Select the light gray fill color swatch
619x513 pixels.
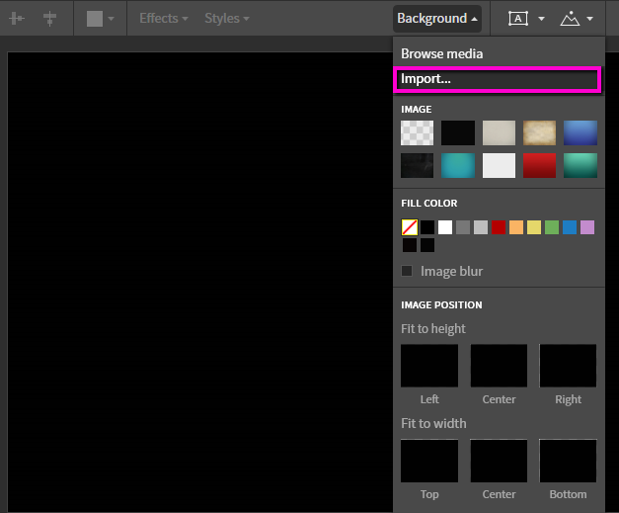click(481, 227)
